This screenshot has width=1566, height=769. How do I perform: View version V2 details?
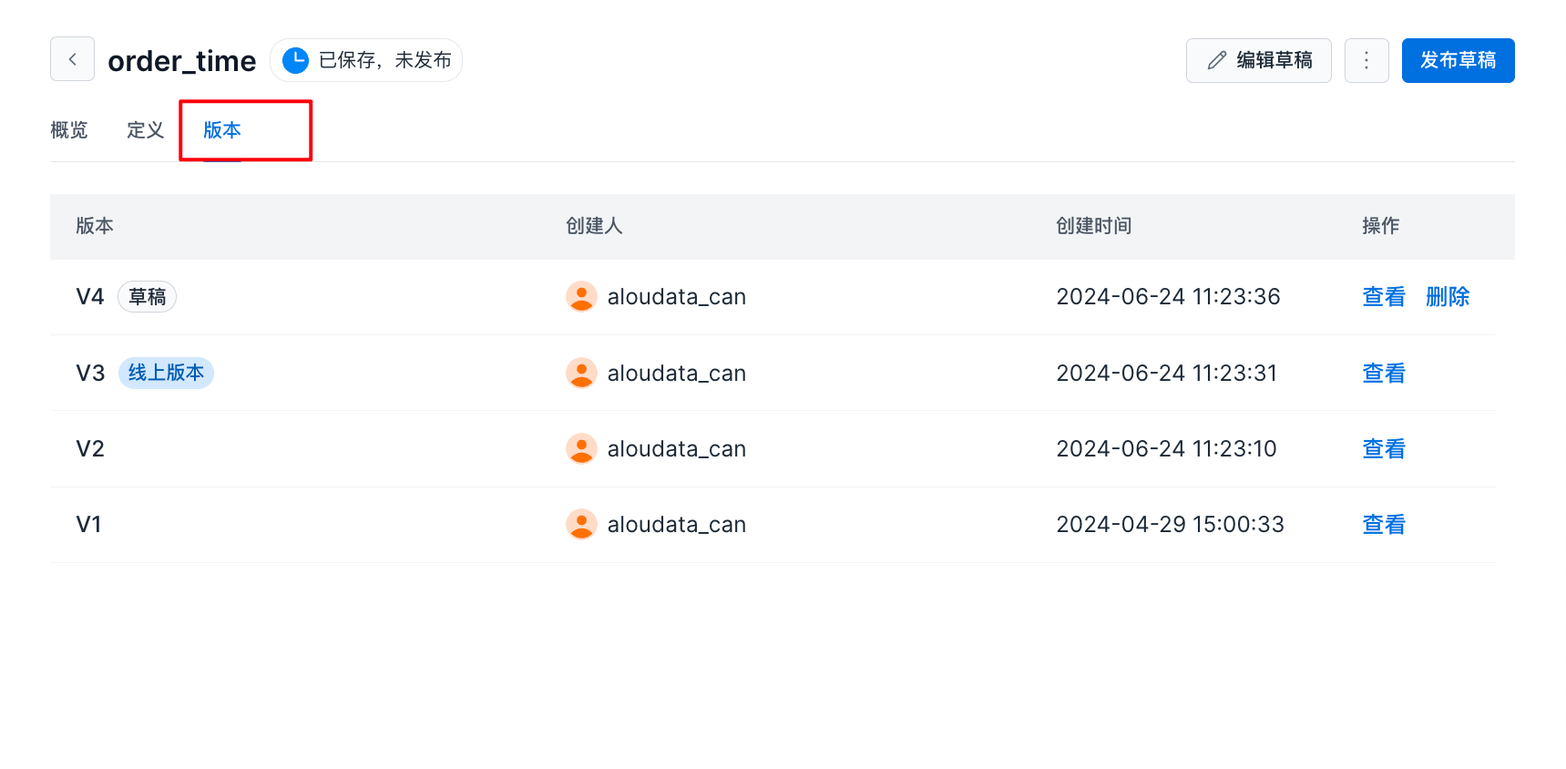click(1383, 448)
